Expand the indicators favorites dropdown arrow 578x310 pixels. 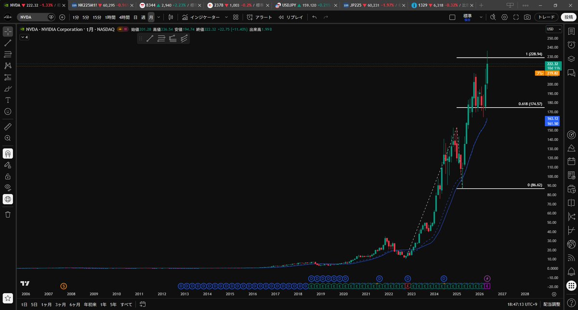pyautogui.click(x=226, y=17)
